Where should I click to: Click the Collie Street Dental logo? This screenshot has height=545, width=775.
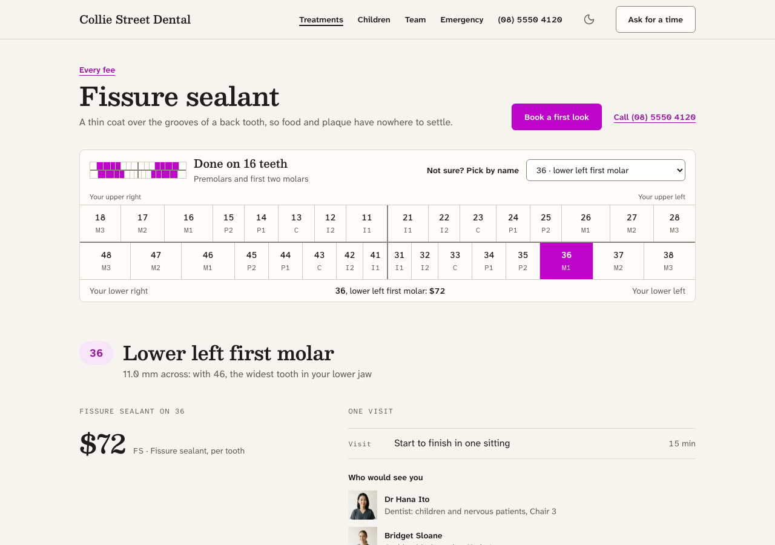(x=135, y=19)
